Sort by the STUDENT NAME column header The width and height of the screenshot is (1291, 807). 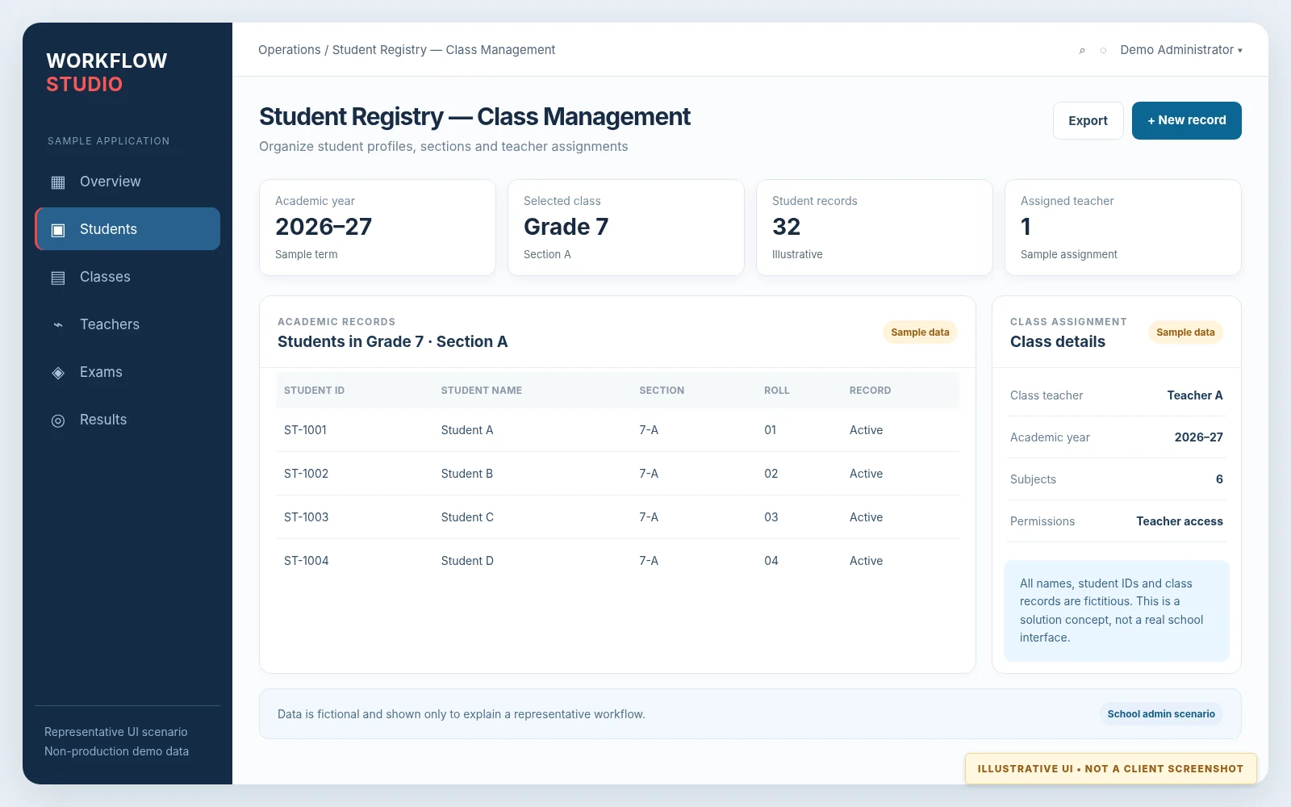(x=481, y=391)
